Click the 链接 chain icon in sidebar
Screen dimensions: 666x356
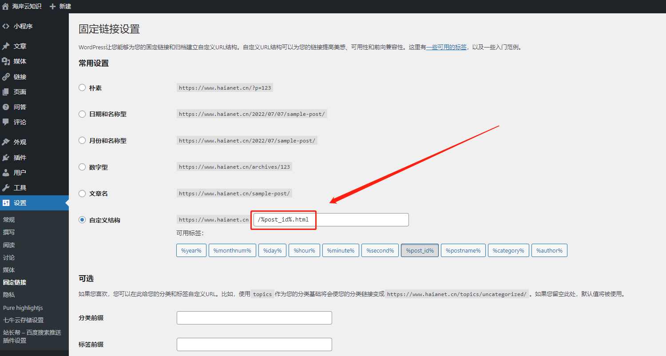point(6,77)
